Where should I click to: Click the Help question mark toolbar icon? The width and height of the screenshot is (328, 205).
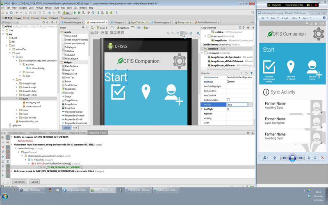click(116, 13)
